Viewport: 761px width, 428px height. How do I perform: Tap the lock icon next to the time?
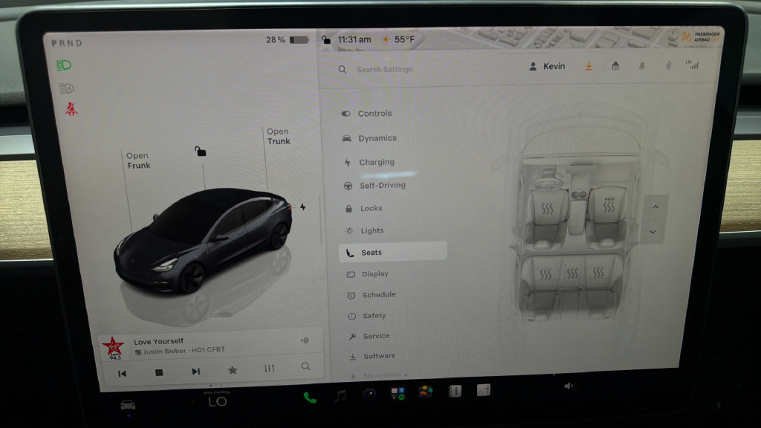point(327,40)
